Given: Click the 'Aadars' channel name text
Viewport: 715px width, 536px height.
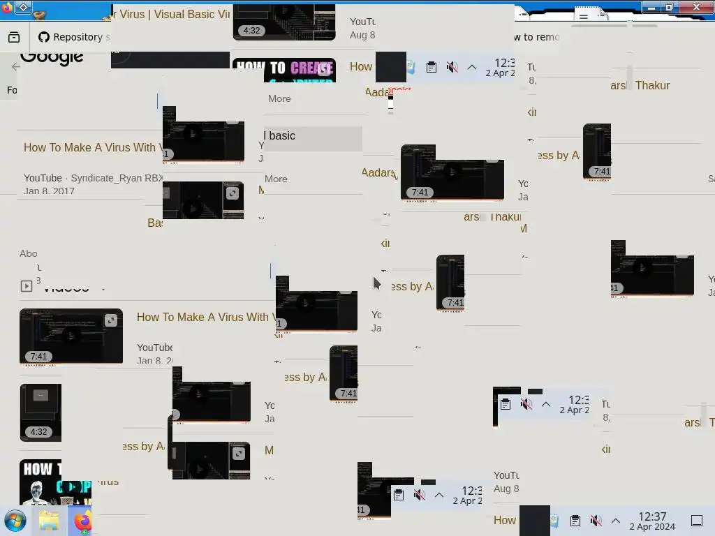Looking at the screenshot, I should point(379,173).
